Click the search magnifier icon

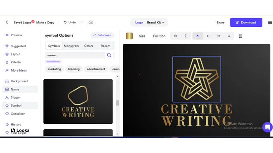pos(109,55)
